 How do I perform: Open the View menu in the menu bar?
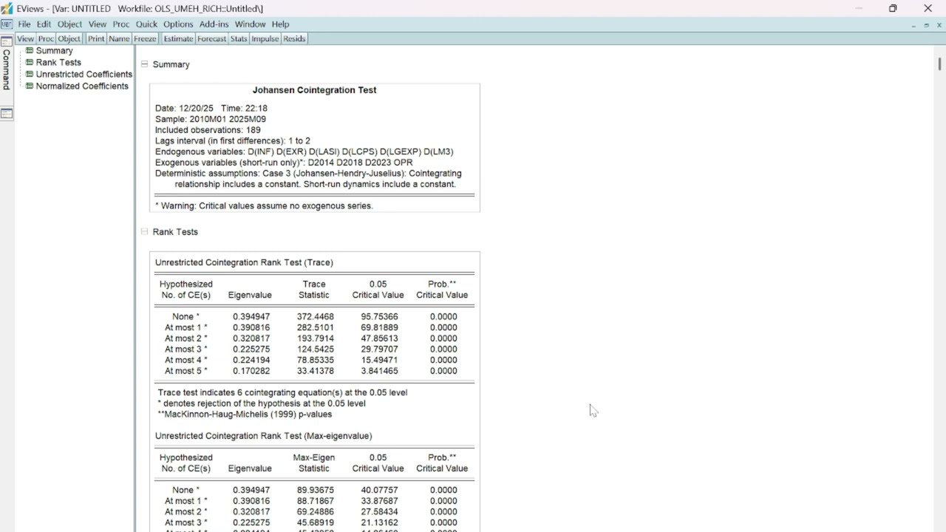pos(98,24)
